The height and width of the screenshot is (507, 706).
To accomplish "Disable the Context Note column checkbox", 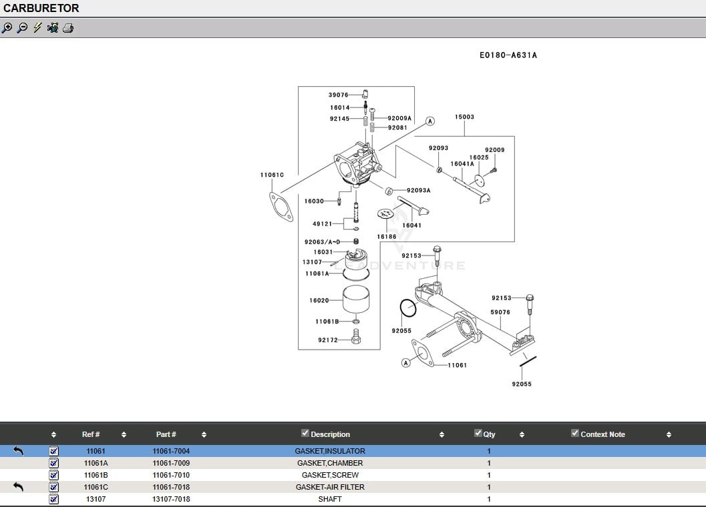I will (x=575, y=434).
